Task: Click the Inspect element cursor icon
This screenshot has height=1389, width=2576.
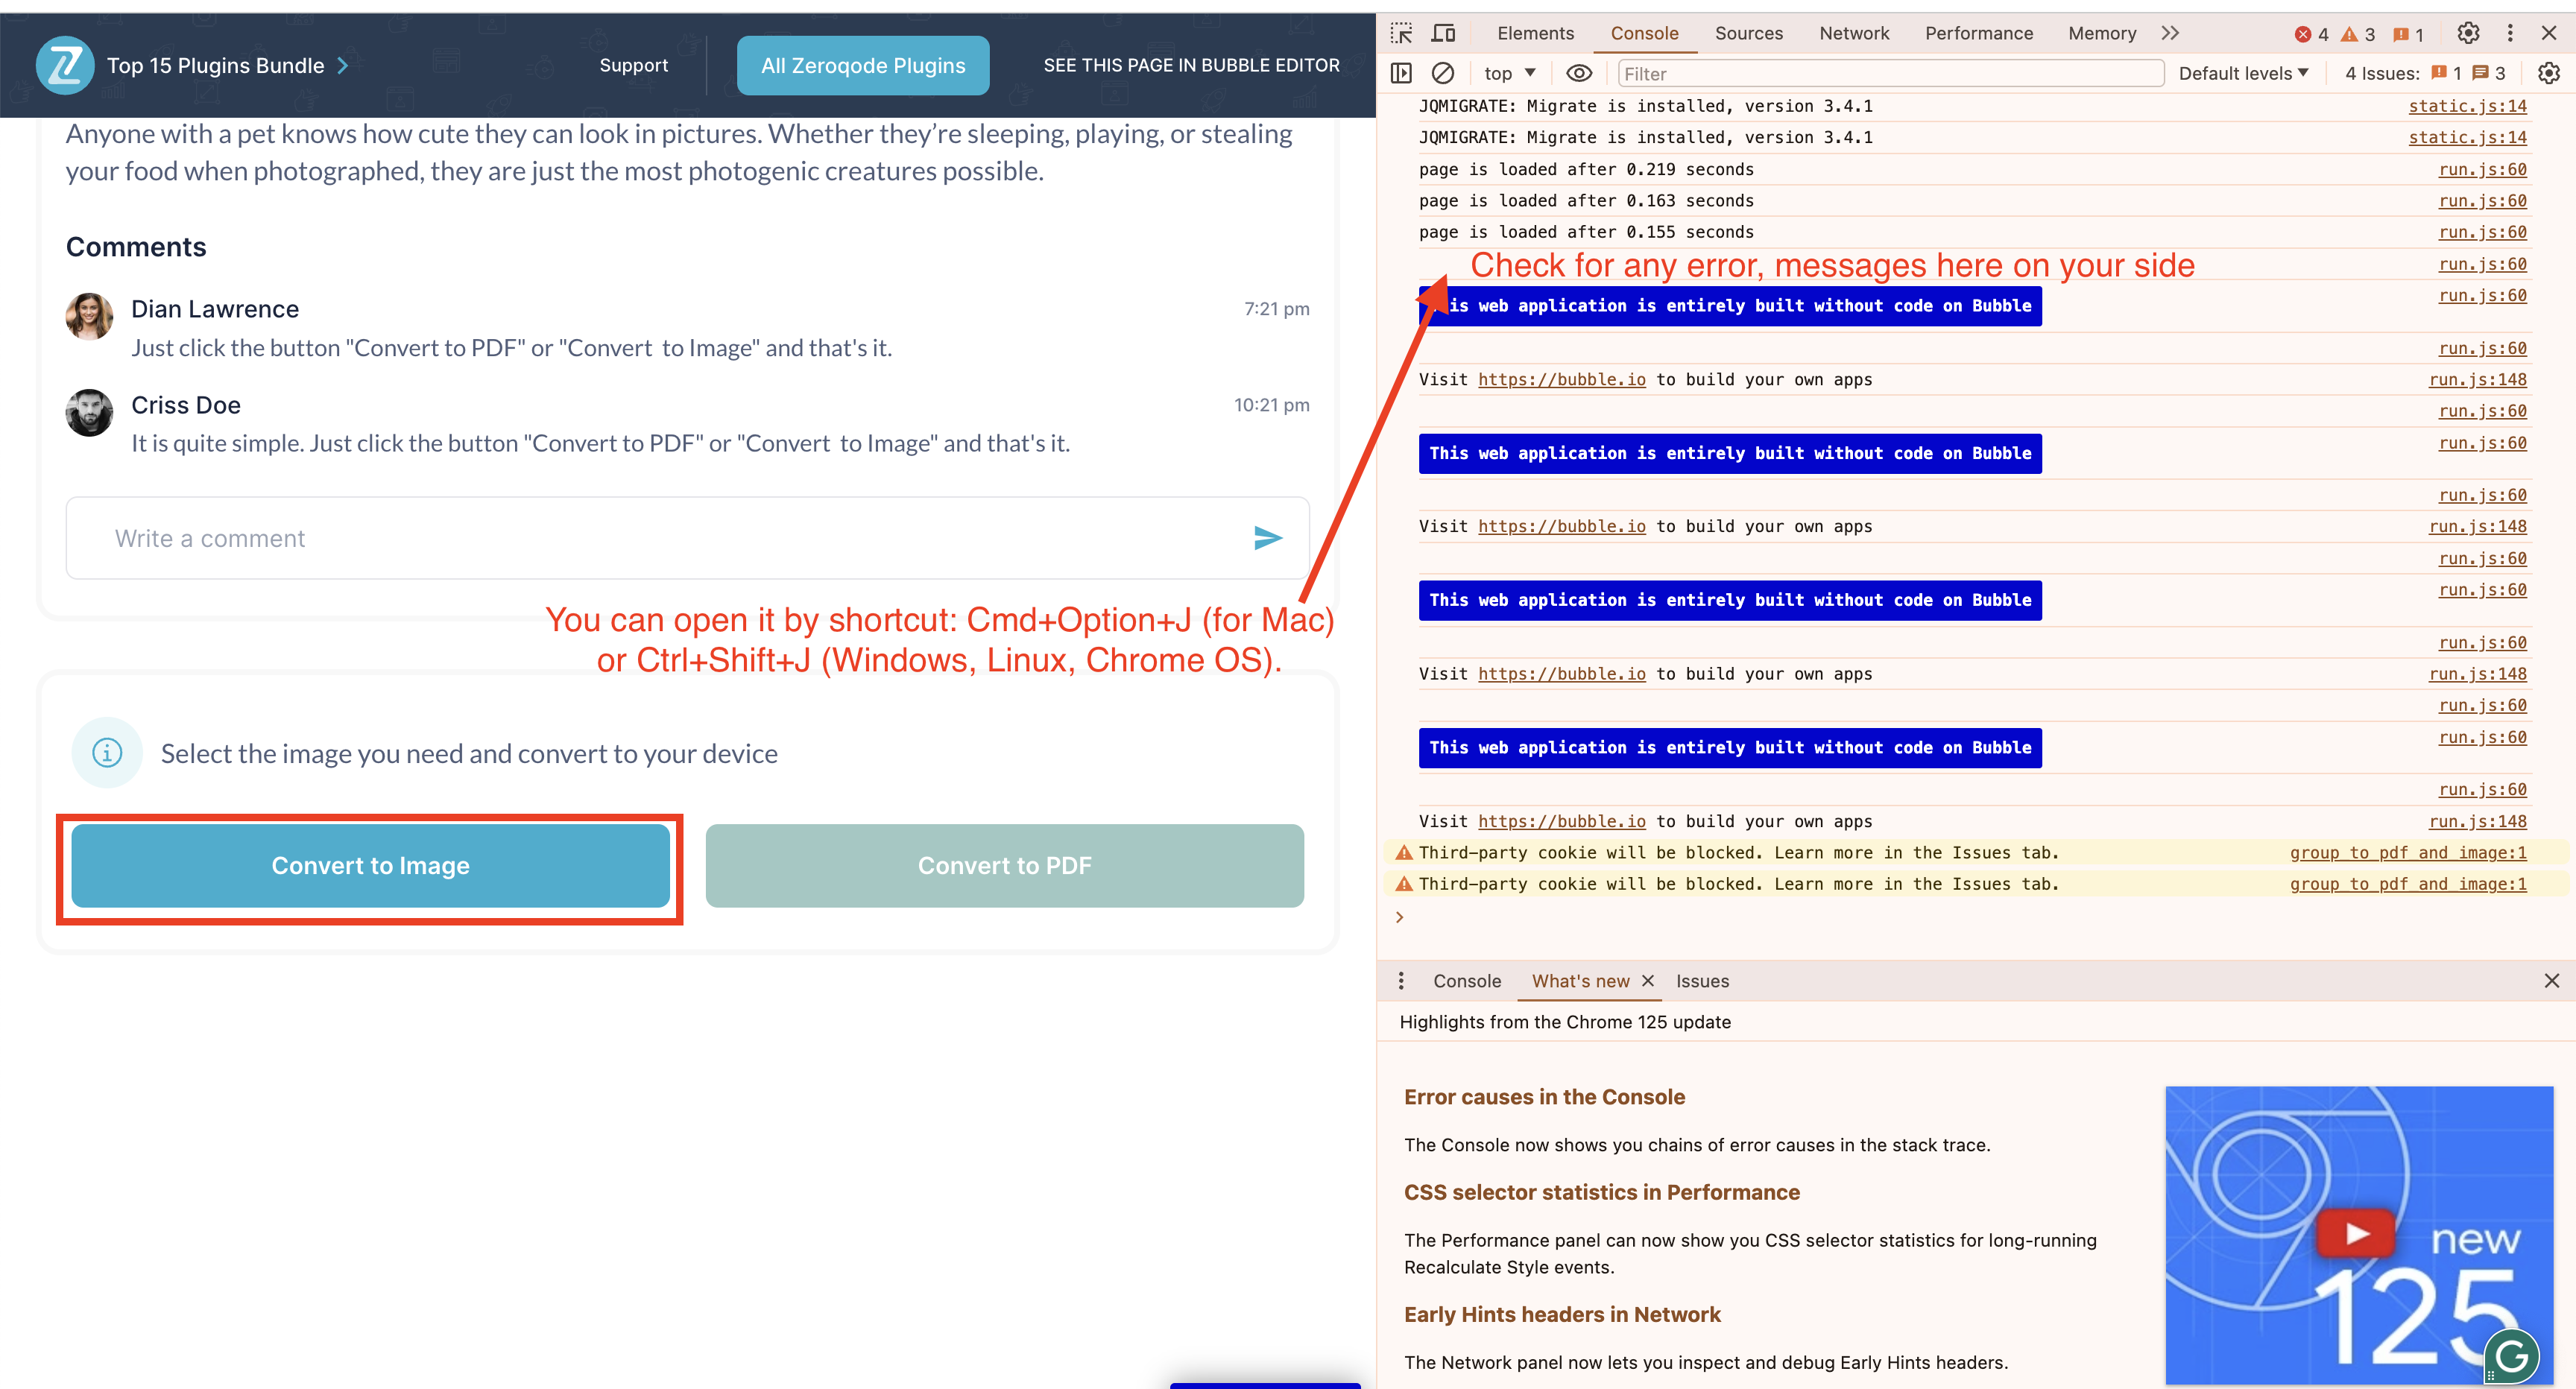Action: click(1403, 33)
